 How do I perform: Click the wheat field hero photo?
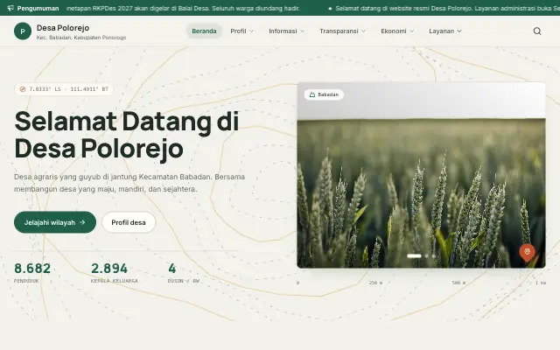pyautogui.click(x=421, y=175)
